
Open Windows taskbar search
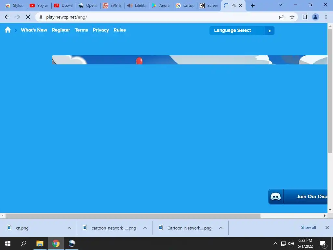coord(23,243)
